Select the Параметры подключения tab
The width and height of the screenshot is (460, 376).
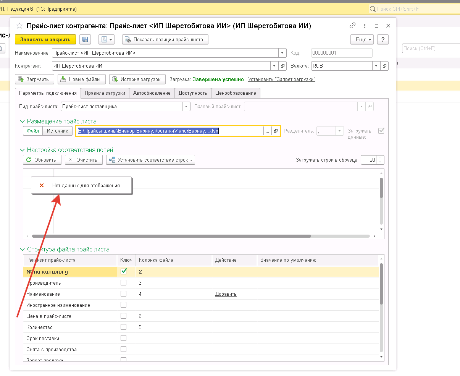tap(48, 93)
